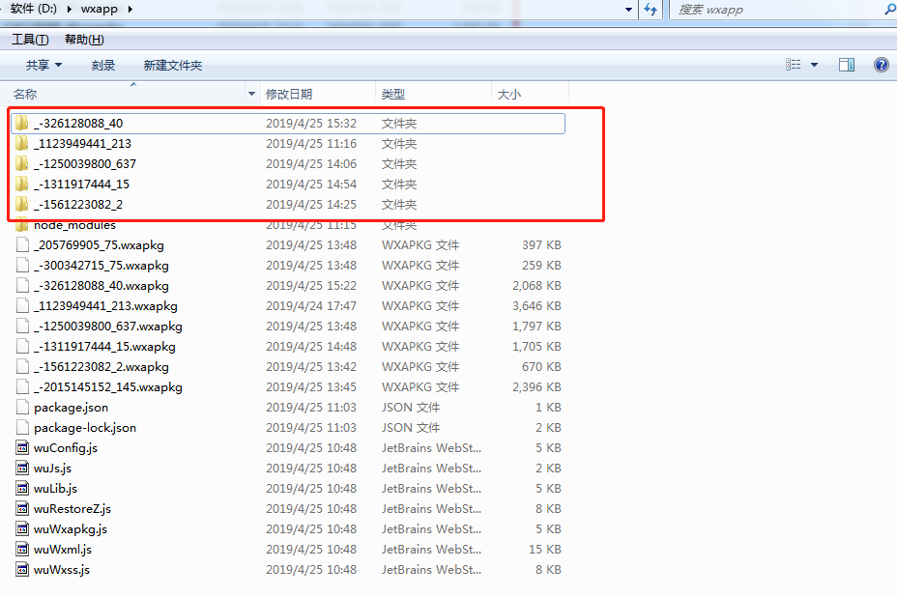
Task: Select file icon of _1123949441_213.wxapkg
Action: point(22,306)
